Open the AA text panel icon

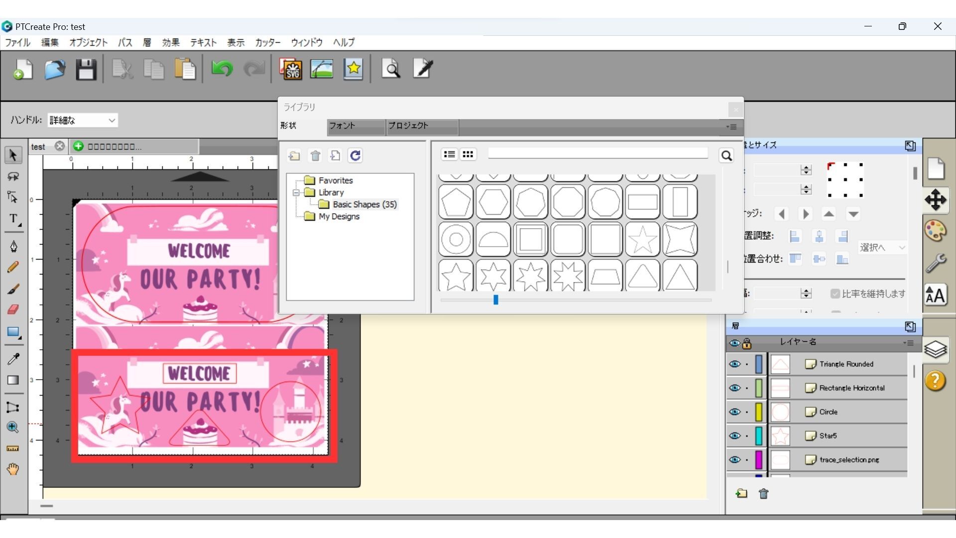(x=936, y=295)
